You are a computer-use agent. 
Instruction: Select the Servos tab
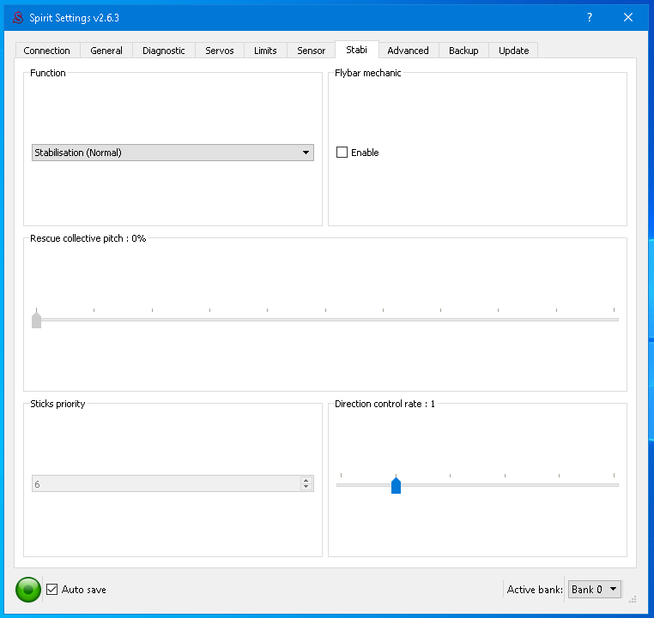[220, 51]
